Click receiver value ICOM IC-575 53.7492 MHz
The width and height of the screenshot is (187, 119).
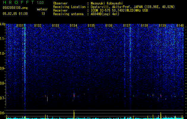click(x=119, y=10)
